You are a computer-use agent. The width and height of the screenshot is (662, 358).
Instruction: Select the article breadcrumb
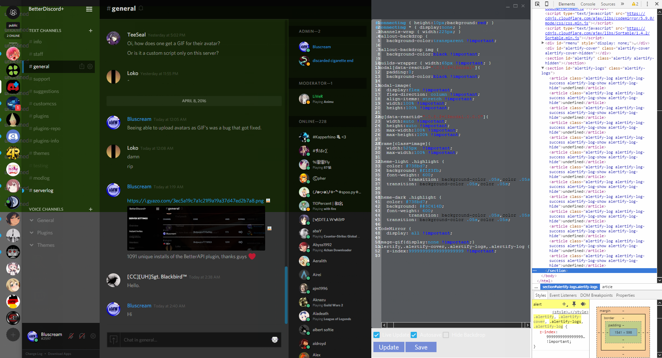(607, 287)
